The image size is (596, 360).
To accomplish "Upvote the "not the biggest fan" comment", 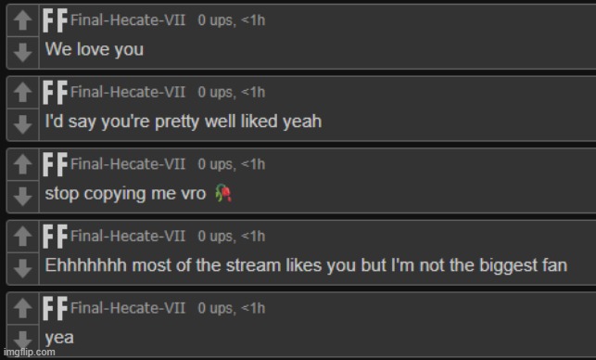I will click(23, 236).
